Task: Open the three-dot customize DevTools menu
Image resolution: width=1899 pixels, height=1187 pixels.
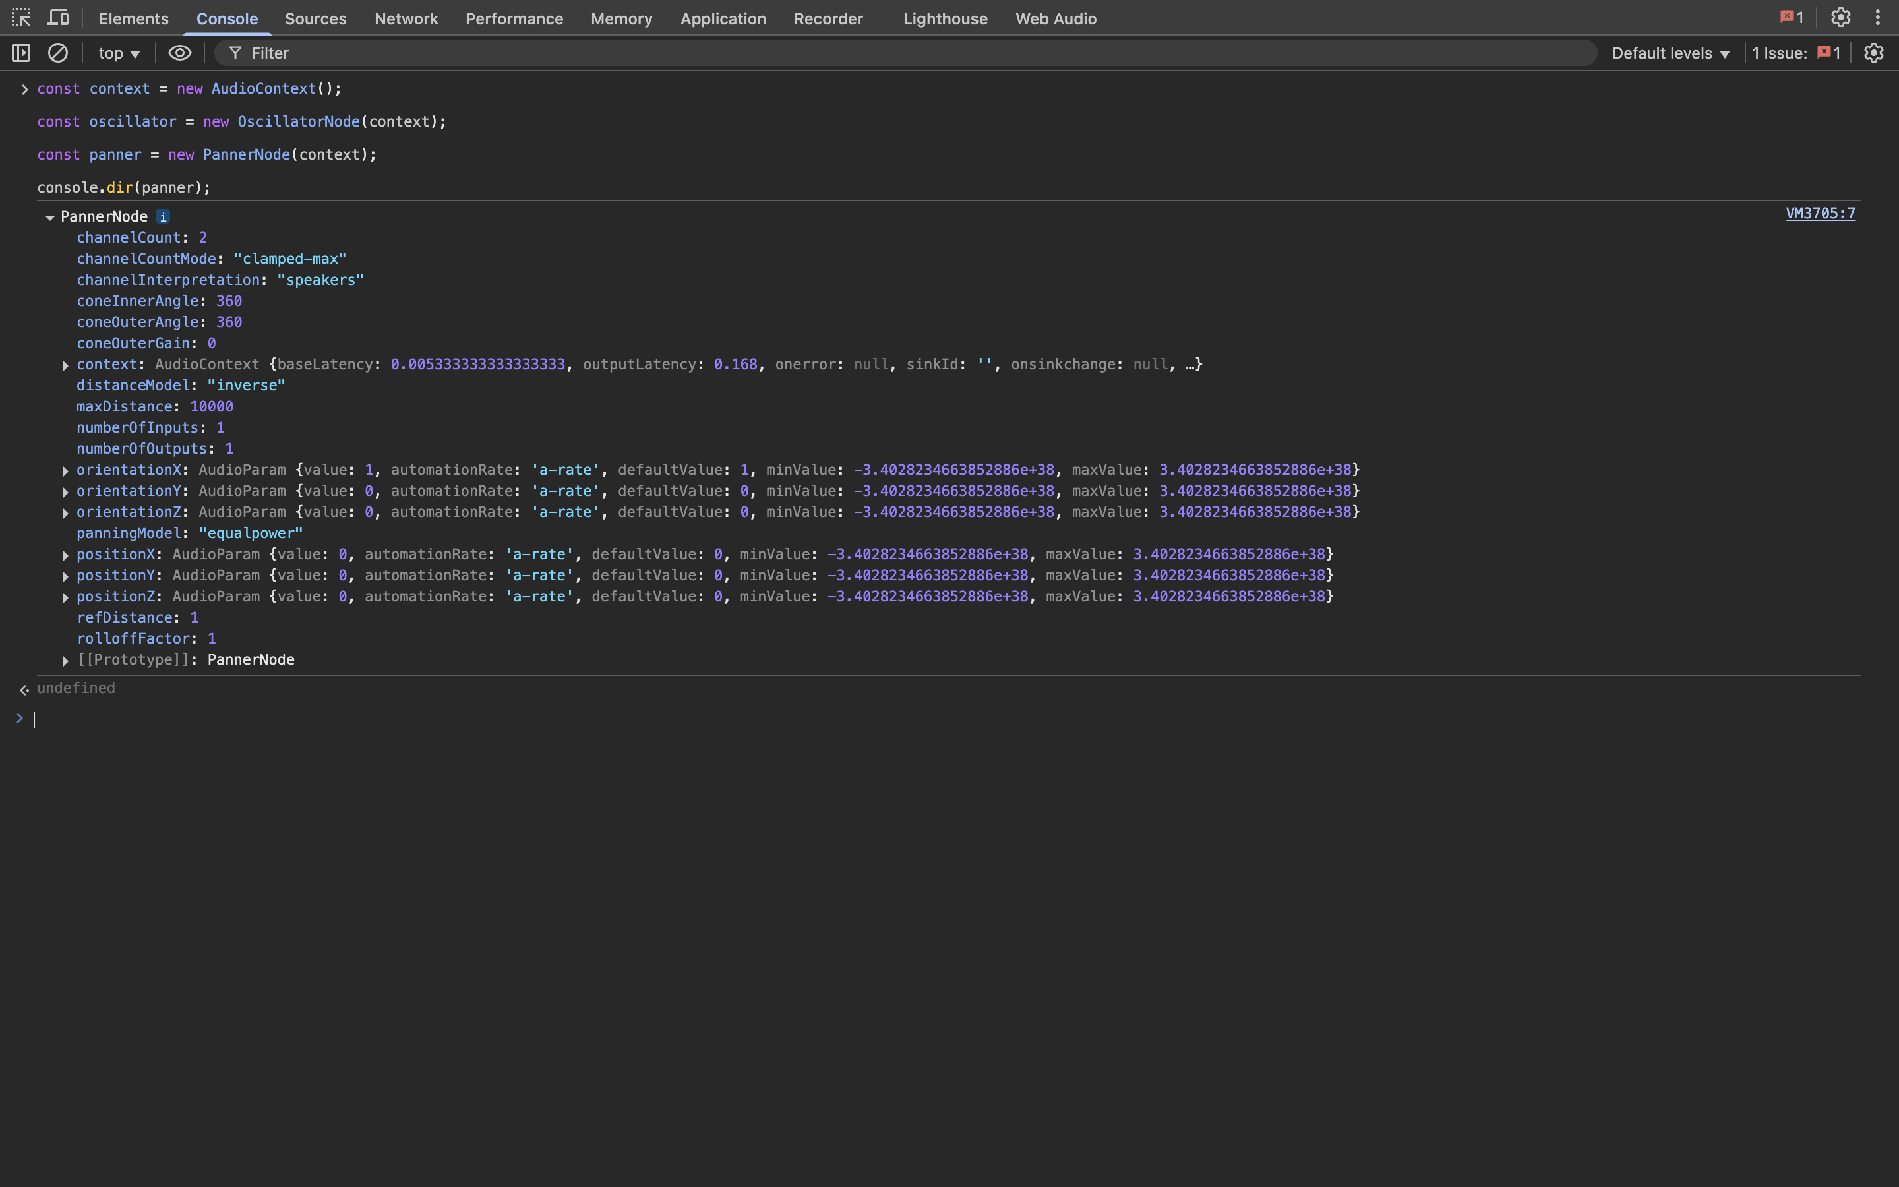Action: 1878,17
